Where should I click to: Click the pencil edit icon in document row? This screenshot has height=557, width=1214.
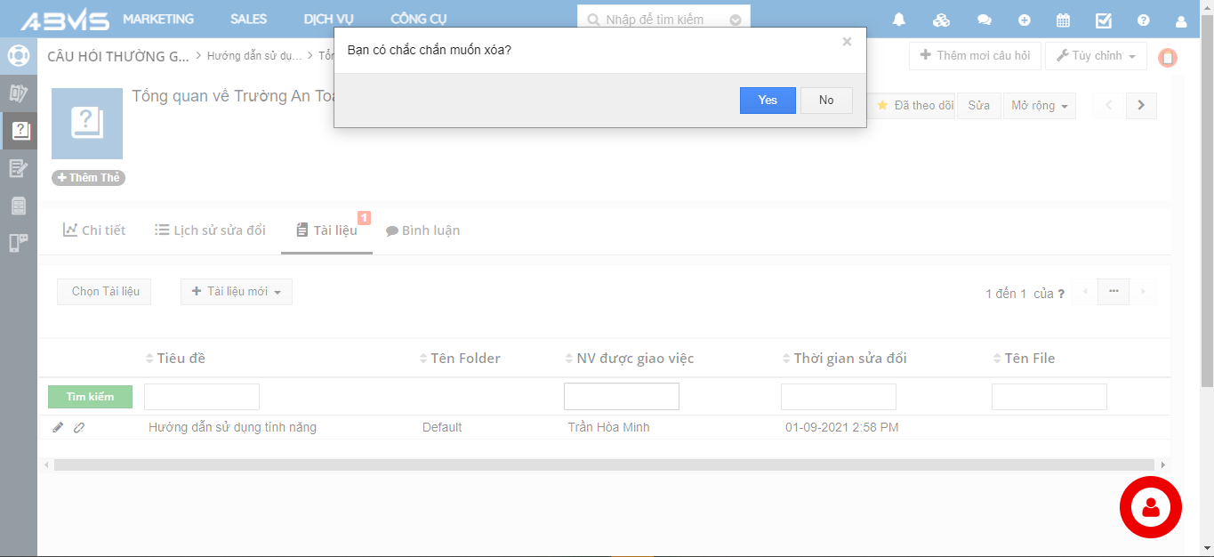click(58, 427)
